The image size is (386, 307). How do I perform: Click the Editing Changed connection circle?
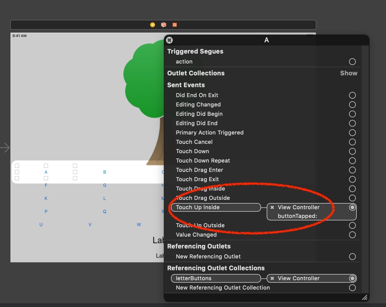tap(352, 105)
